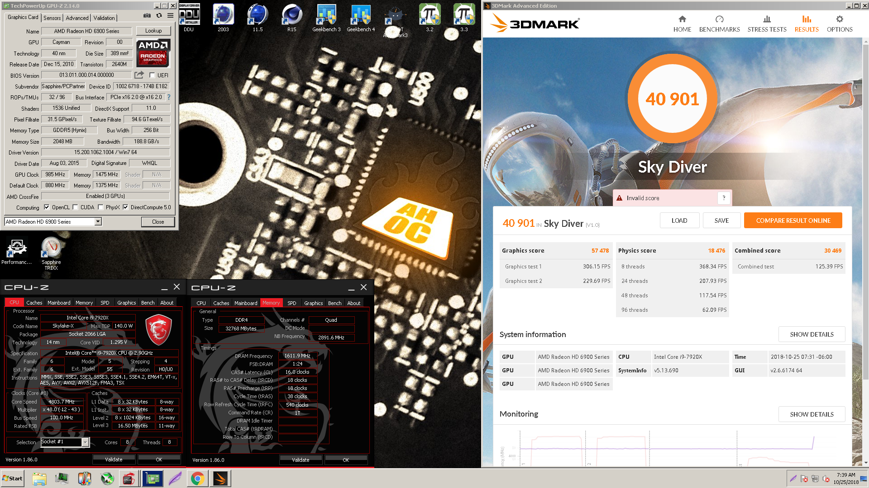The width and height of the screenshot is (869, 488).
Task: Open the 2003 desktop shortcut
Action: tap(223, 18)
